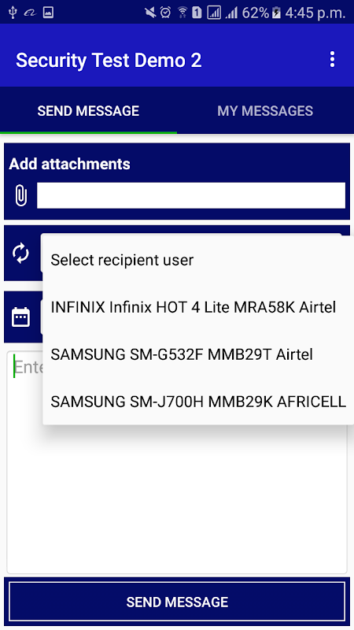Tap the paperclip attachment icon
The image size is (354, 630).
coord(20,195)
